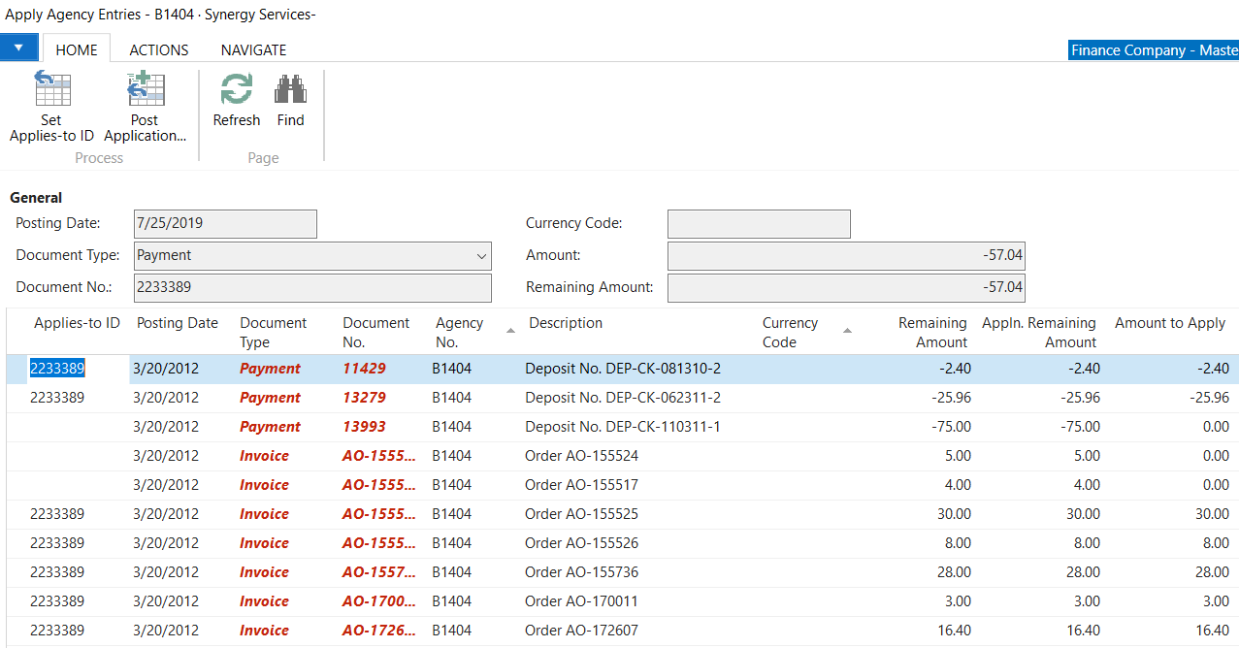Screen dimensions: 1239x648
Task: Select row with Order AO-155736 description
Action: (581, 572)
